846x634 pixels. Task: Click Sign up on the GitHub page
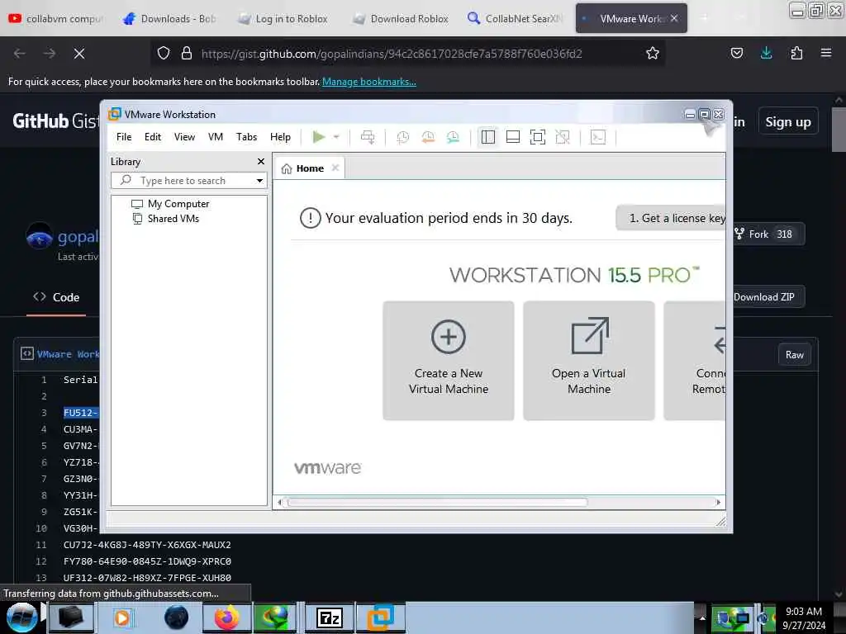coord(787,122)
